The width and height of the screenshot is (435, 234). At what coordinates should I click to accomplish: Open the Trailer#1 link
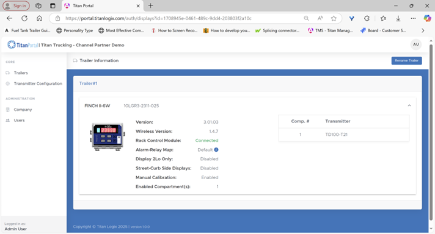(88, 83)
